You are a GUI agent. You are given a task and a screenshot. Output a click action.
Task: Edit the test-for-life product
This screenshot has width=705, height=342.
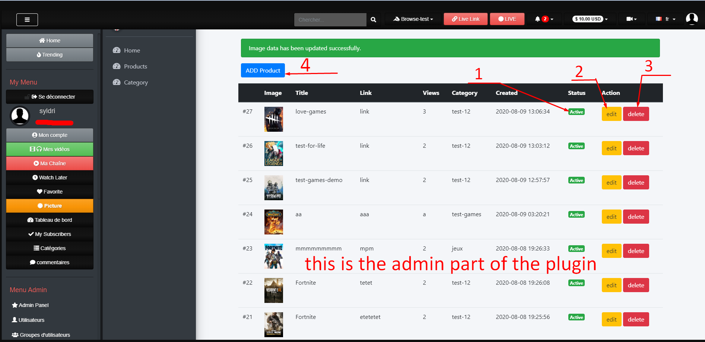click(x=612, y=148)
